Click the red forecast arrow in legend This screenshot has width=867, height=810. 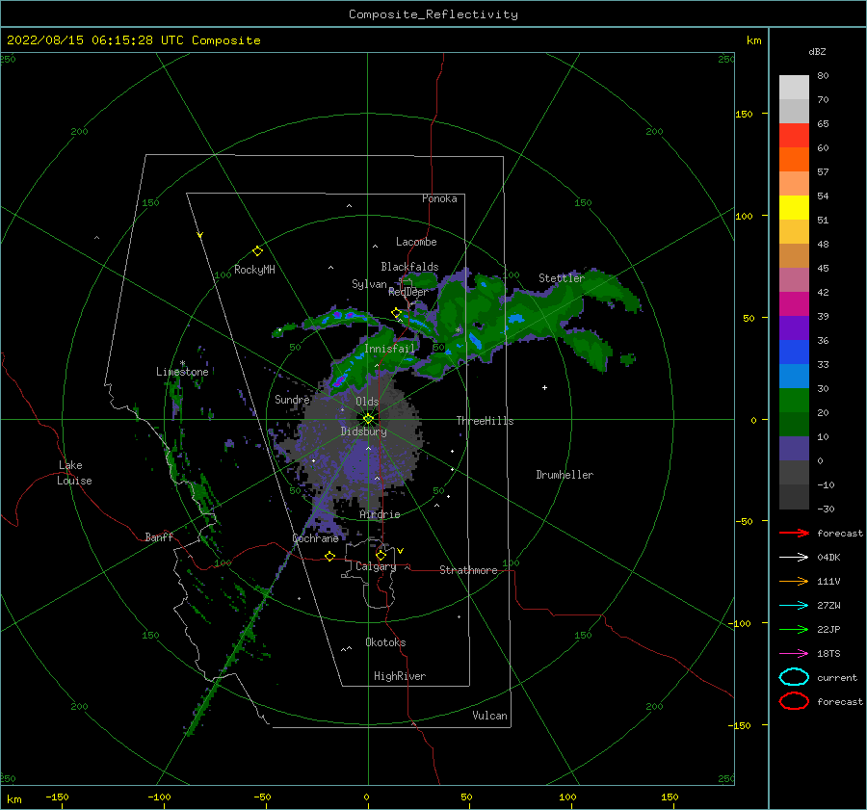[x=794, y=533]
